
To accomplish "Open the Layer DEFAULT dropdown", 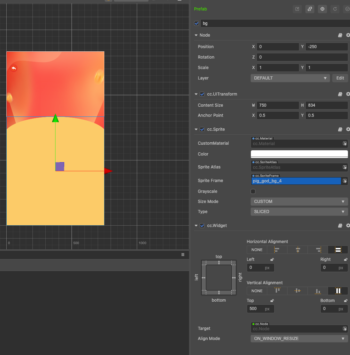I will tap(290, 78).
